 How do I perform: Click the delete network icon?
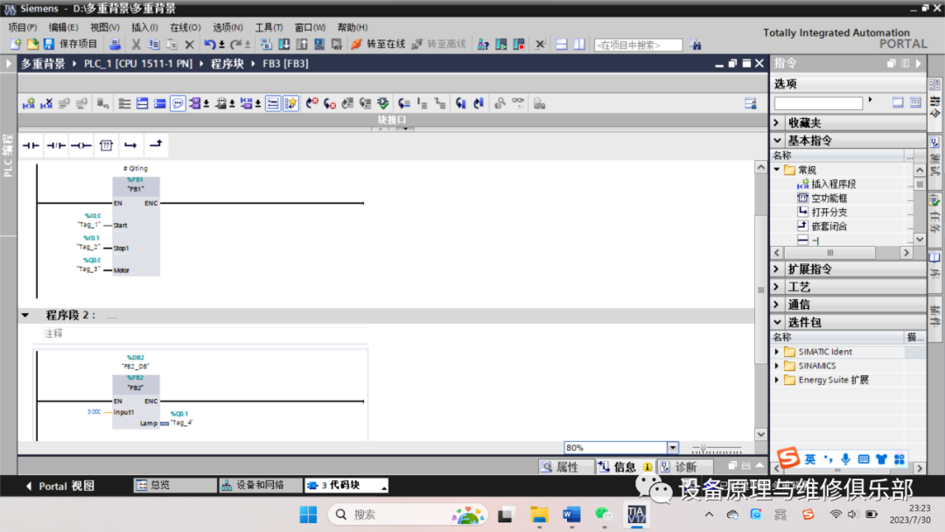46,103
